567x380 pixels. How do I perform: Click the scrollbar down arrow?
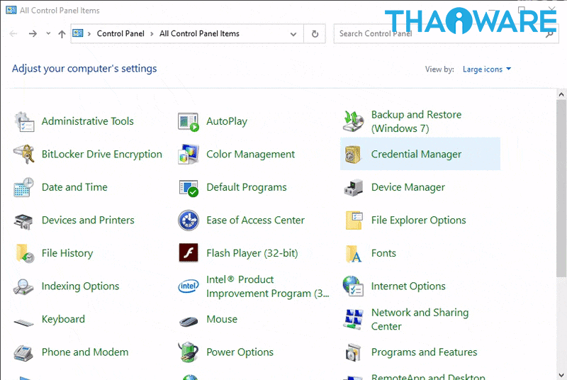point(561,375)
